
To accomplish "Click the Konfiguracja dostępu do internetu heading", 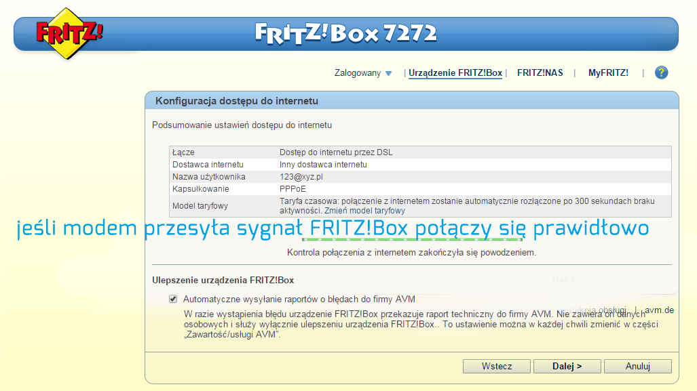I will [x=236, y=101].
